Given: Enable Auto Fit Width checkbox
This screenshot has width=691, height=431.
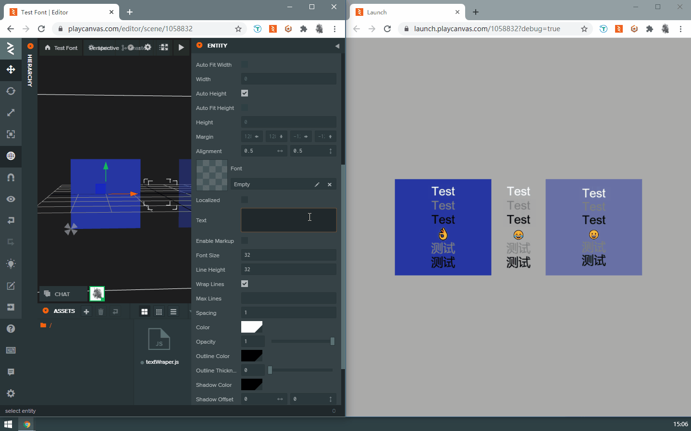Looking at the screenshot, I should [x=245, y=64].
